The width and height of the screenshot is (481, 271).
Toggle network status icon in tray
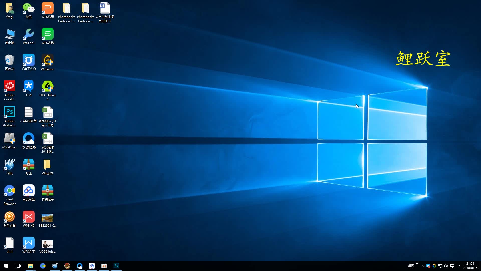pos(440,266)
